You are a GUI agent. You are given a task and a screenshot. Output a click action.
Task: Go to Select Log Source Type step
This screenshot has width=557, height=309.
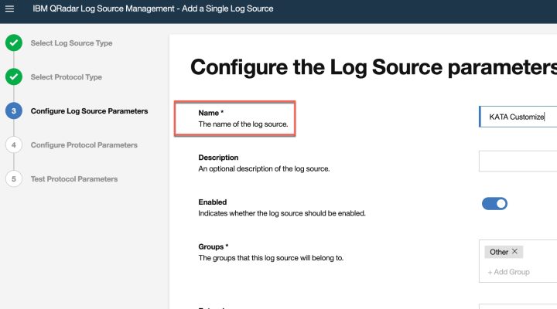point(71,43)
